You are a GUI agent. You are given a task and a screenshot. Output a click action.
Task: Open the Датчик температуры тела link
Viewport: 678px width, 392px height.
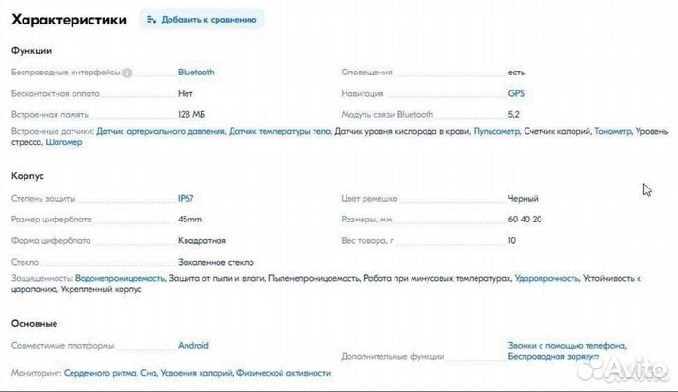(280, 131)
